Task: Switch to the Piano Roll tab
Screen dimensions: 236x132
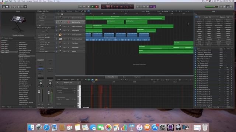Action: click(x=111, y=77)
